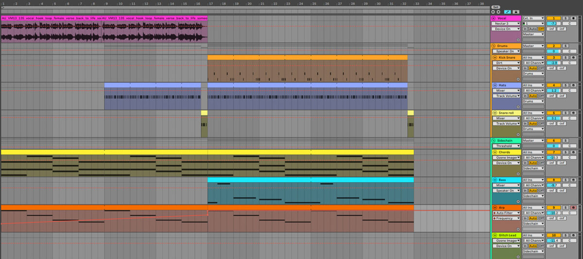This screenshot has height=259, width=583.
Task: Click Vocal track pan control C
Action: tap(569, 23)
